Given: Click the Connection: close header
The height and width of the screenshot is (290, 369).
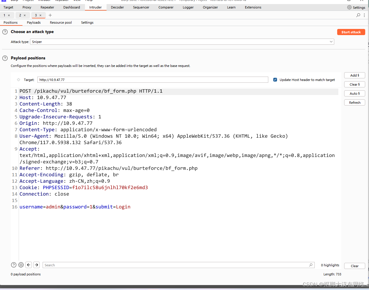Looking at the screenshot, I should point(44,194).
